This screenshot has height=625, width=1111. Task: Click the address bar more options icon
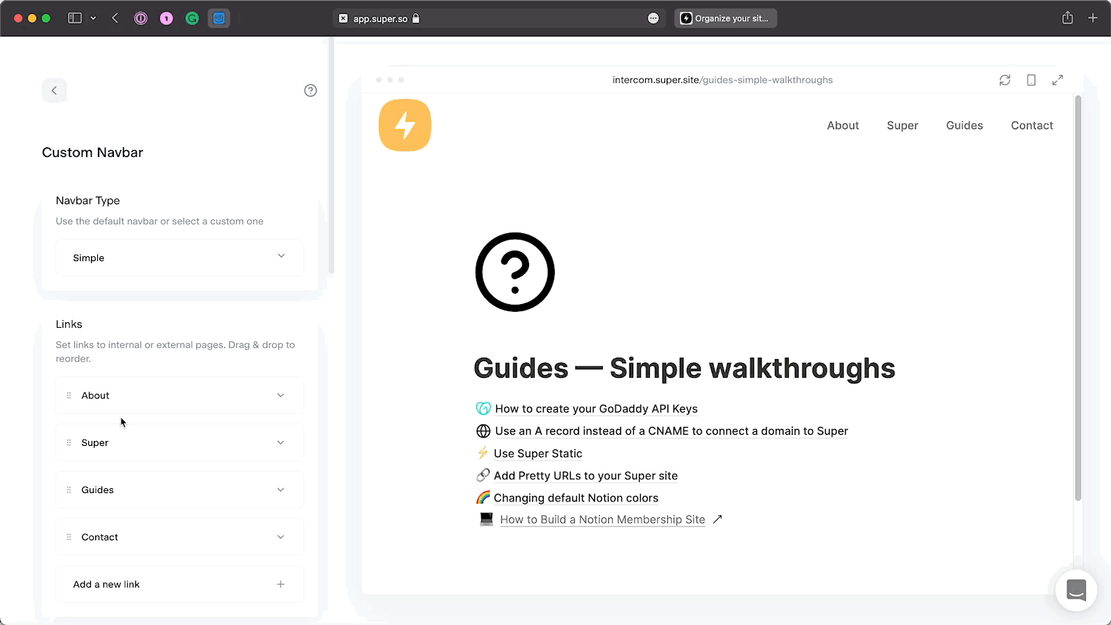[x=653, y=19]
